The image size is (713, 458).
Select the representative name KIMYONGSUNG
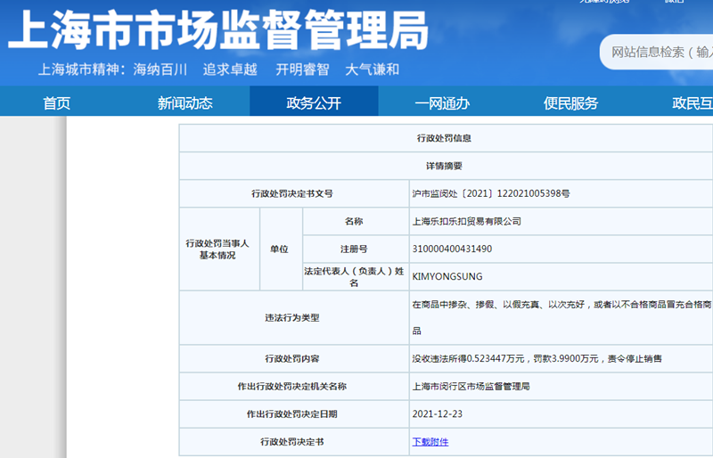(x=447, y=276)
